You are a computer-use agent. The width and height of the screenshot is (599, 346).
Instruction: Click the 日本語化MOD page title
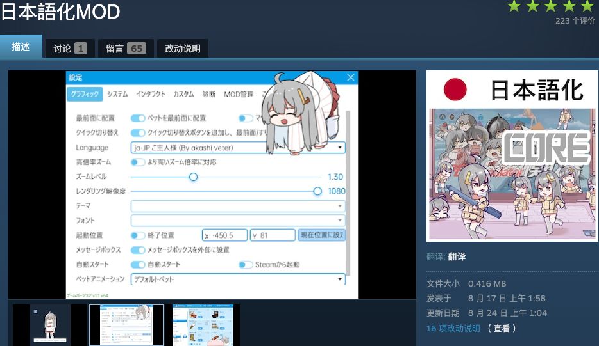coord(60,12)
